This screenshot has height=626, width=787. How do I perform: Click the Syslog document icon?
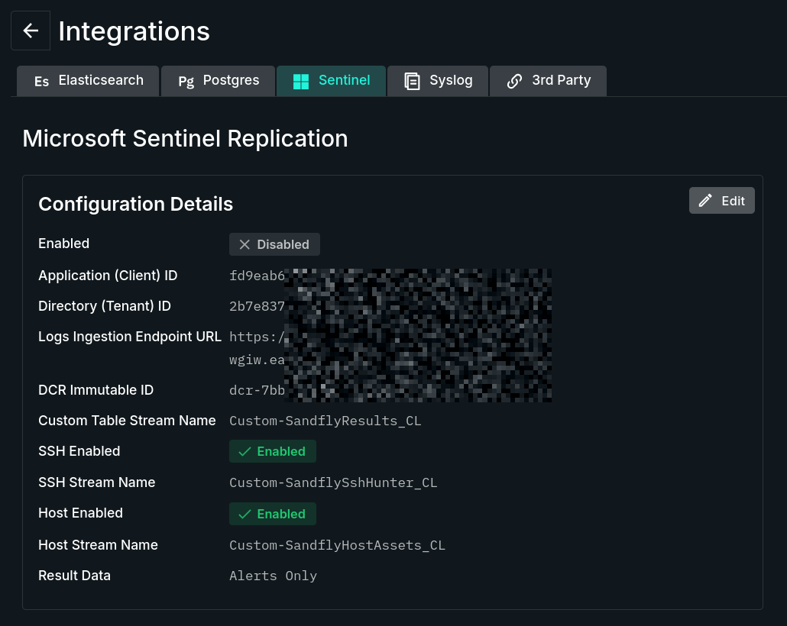[x=413, y=80]
